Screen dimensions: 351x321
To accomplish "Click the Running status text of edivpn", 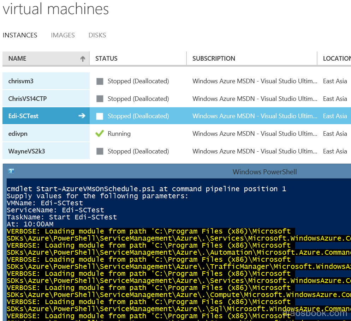I will tap(119, 134).
